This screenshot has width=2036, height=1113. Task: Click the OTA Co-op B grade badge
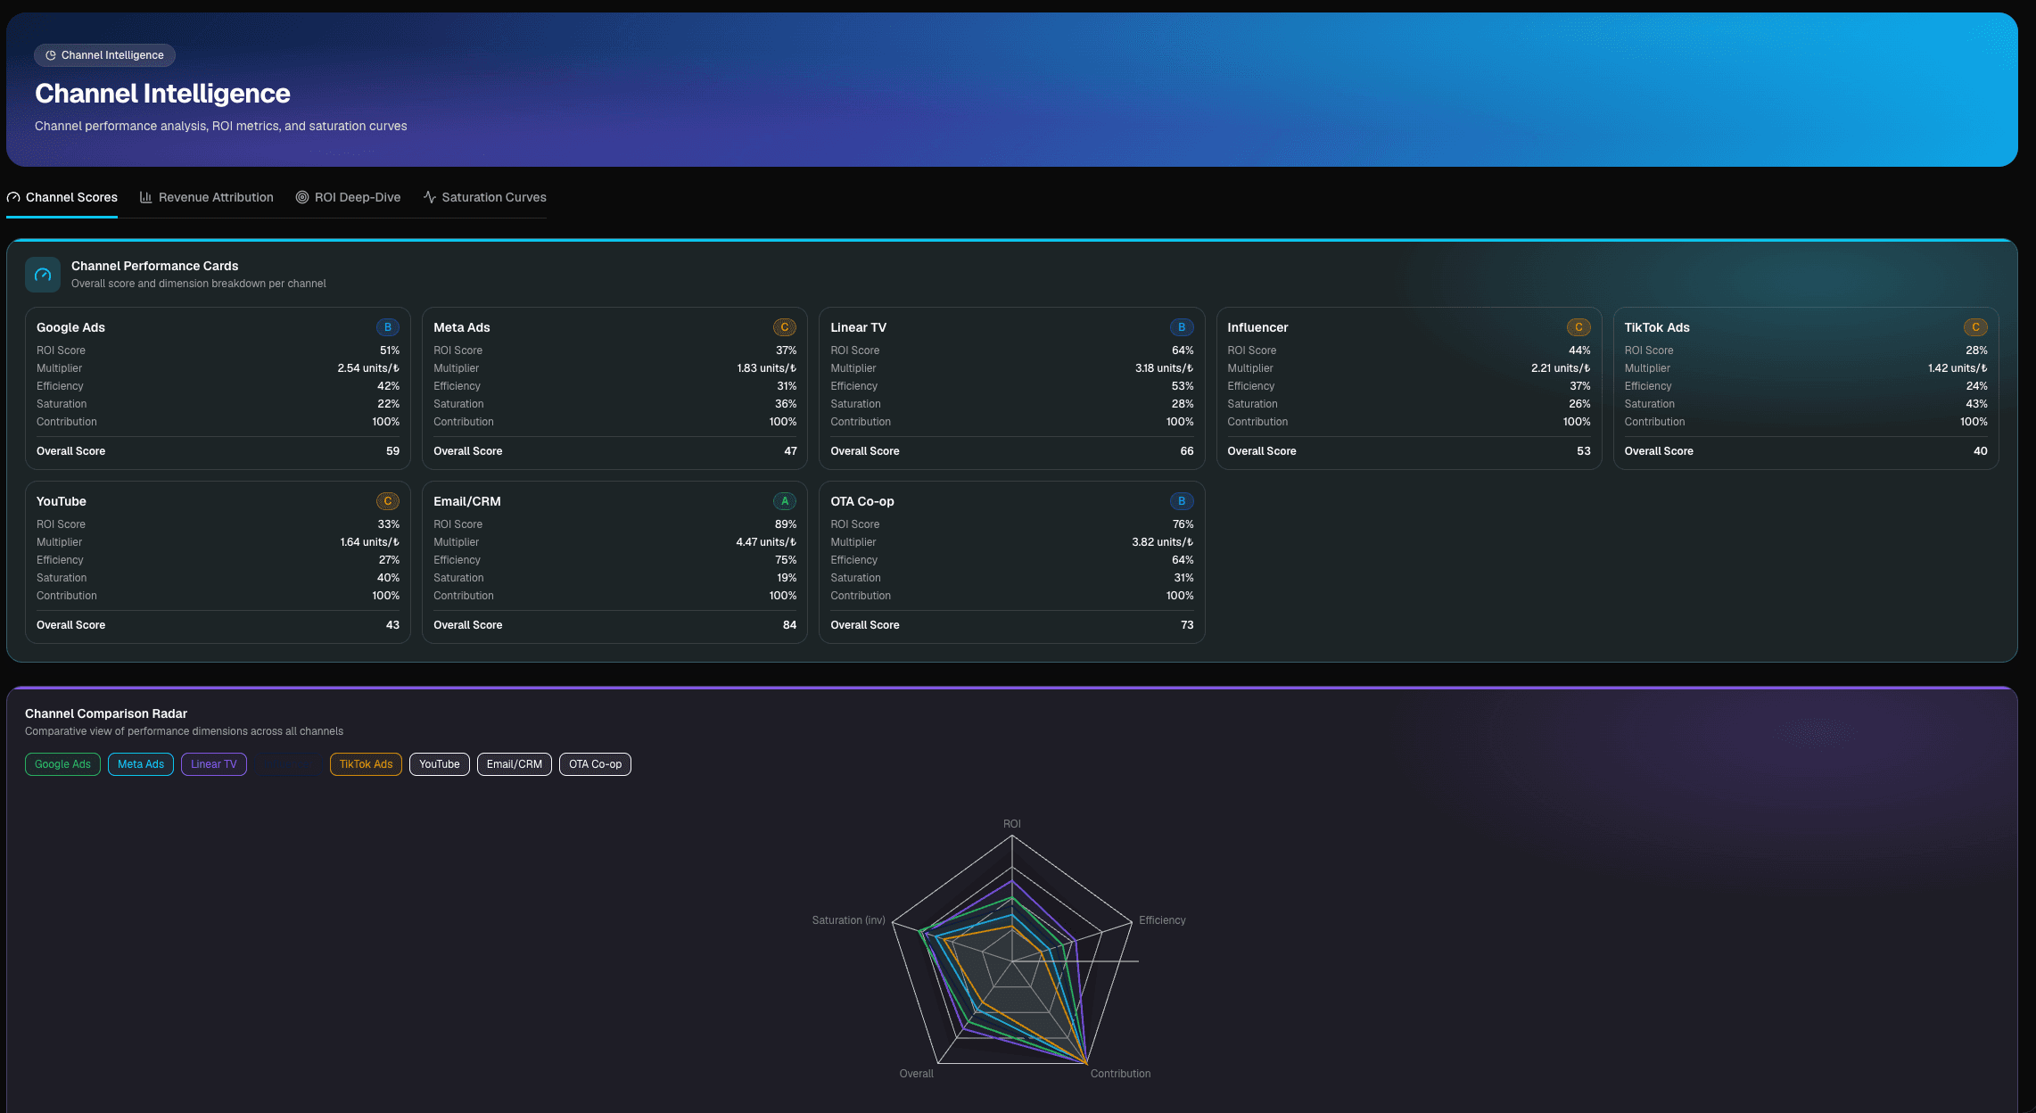(x=1182, y=501)
